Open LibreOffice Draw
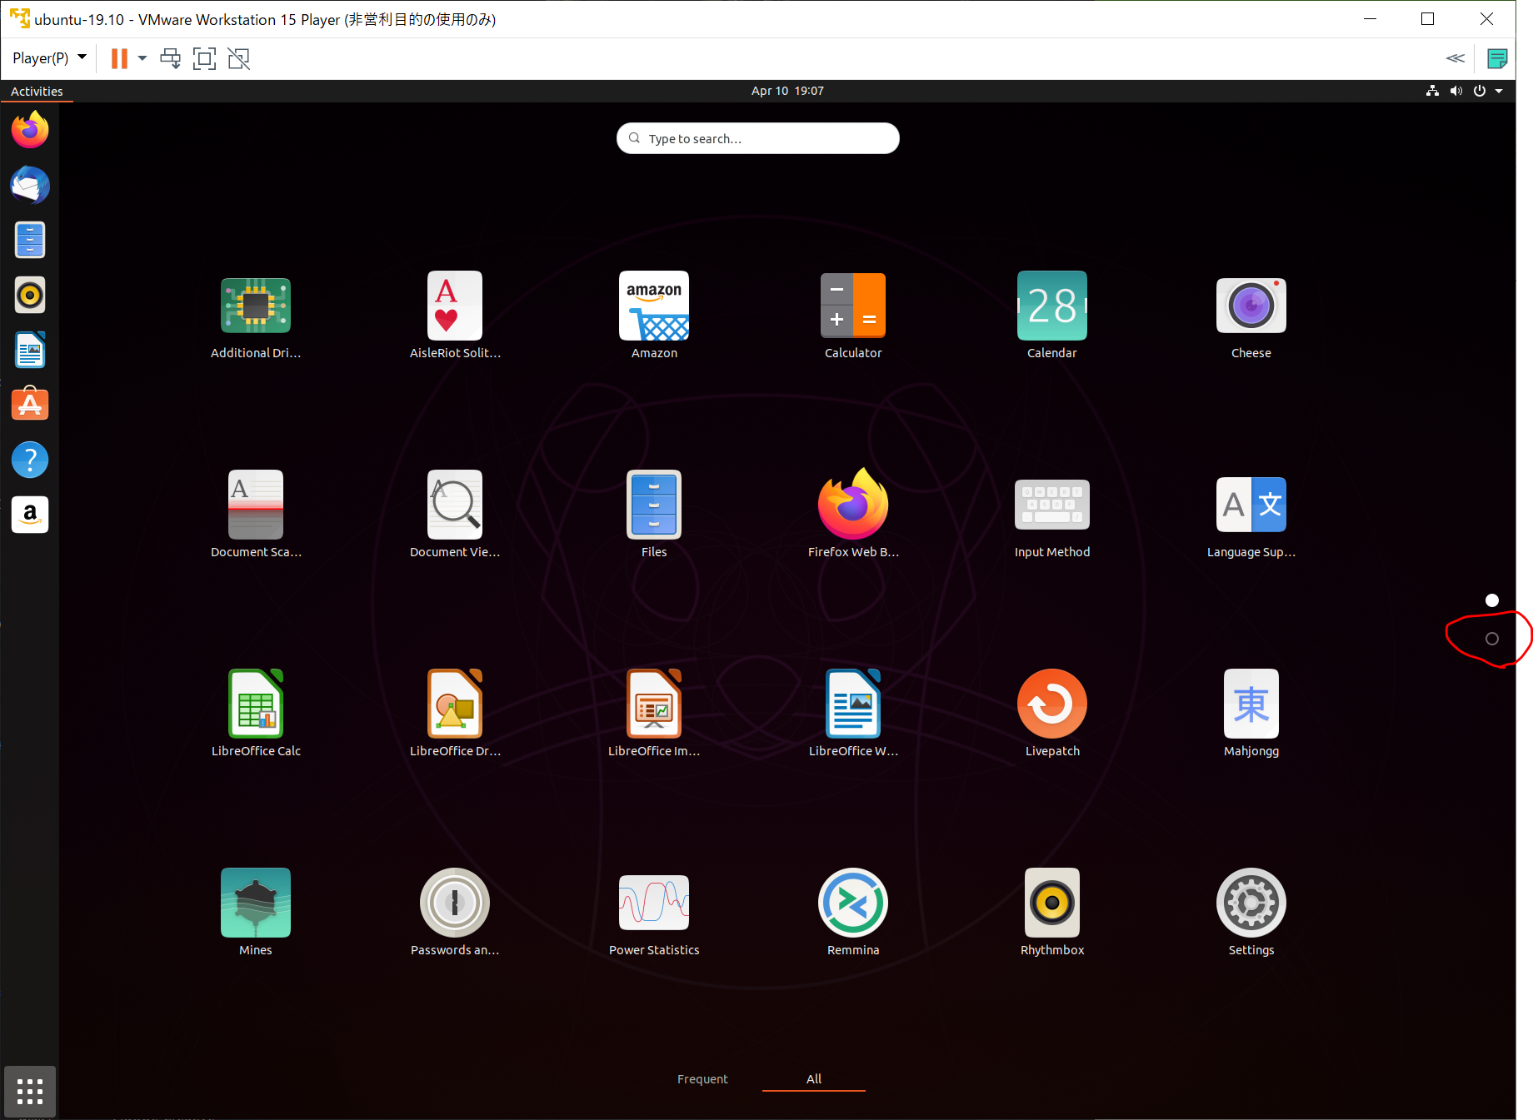1533x1120 pixels. point(455,714)
